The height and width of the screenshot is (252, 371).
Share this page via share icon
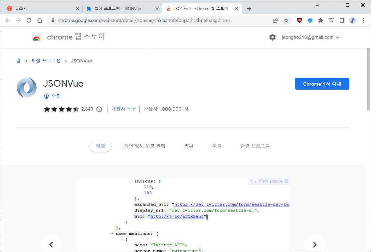(x=276, y=20)
